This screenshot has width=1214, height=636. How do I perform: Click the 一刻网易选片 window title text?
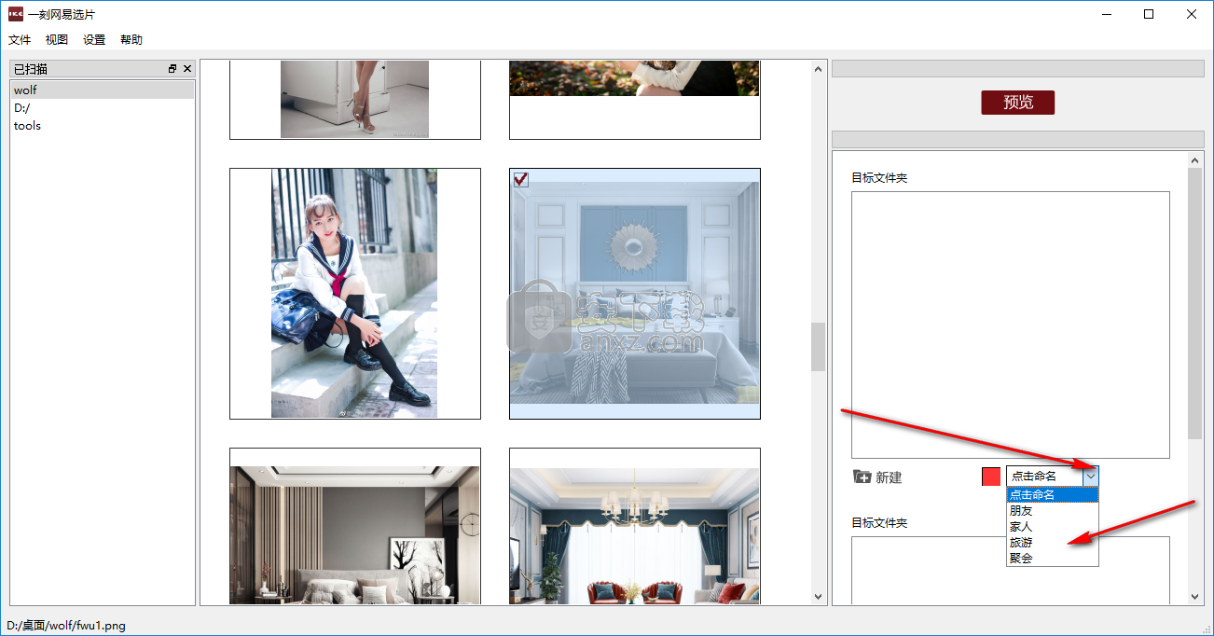[x=62, y=14]
